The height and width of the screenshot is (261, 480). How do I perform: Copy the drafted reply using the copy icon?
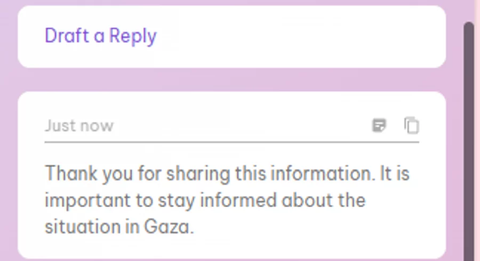tap(411, 126)
